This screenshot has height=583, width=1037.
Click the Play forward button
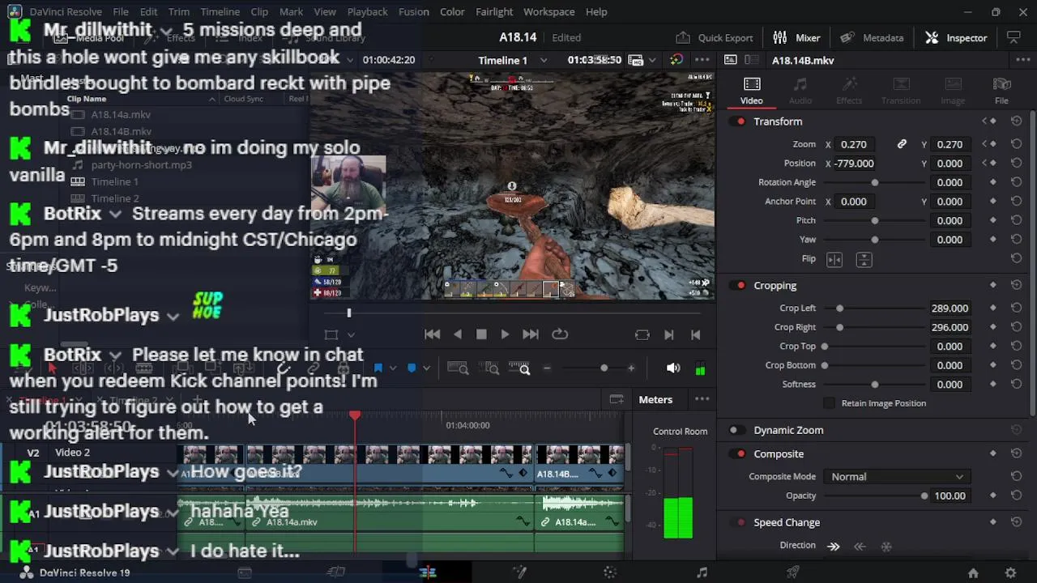[505, 334]
